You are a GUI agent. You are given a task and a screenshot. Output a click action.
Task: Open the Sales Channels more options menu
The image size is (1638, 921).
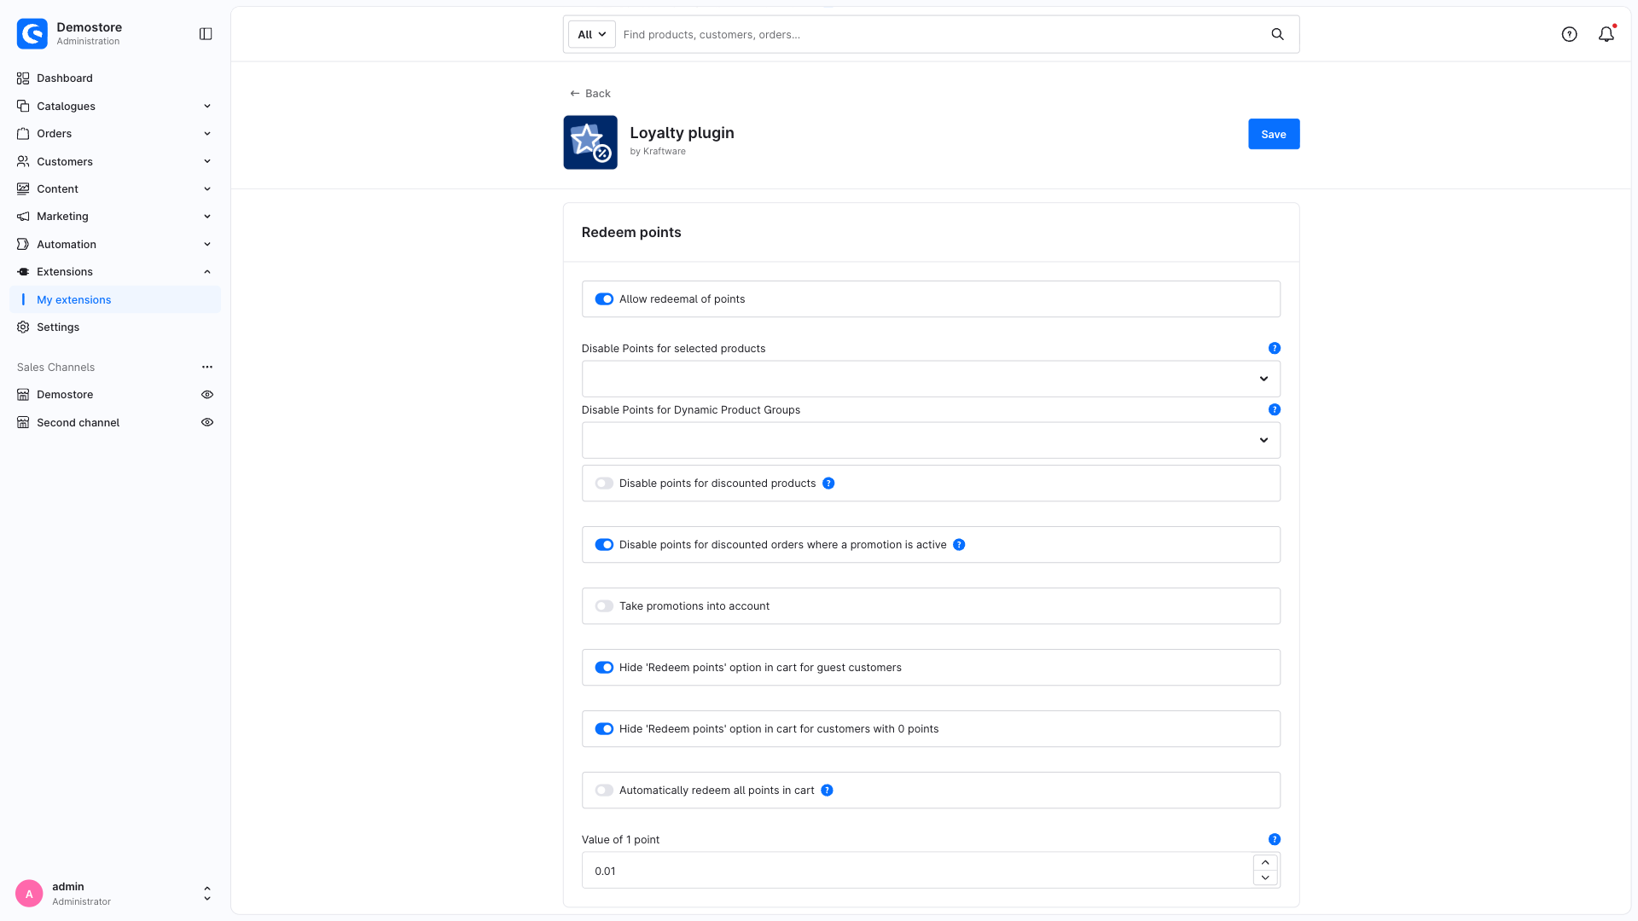(x=207, y=367)
